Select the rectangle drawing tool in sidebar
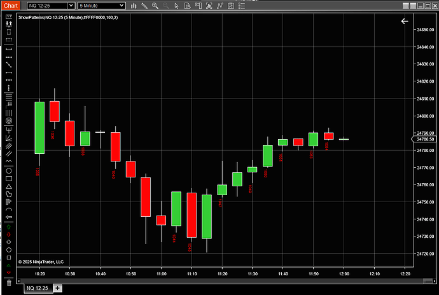 (x=9, y=178)
